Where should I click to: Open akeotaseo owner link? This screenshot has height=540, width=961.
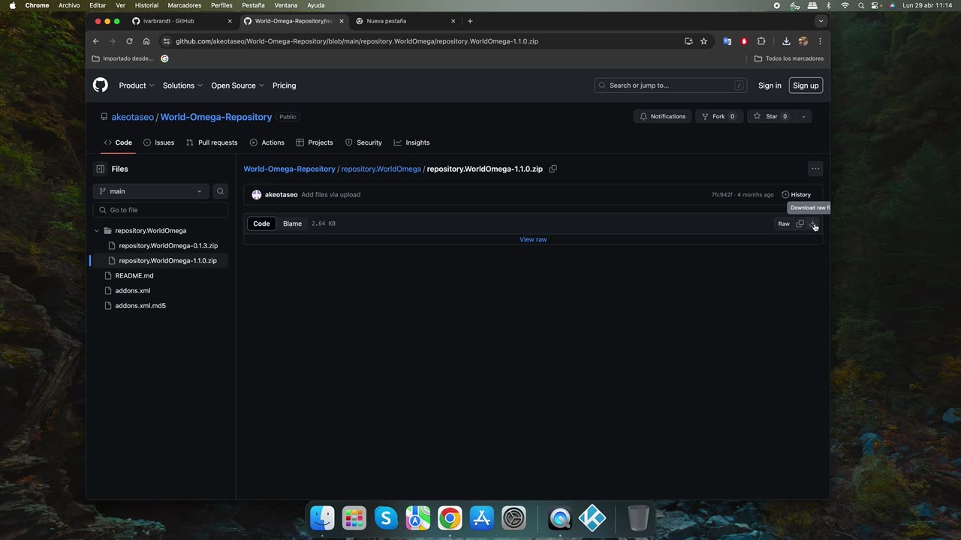click(x=132, y=117)
